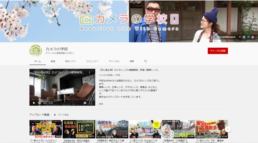The height and width of the screenshot is (143, 258).
Task: Click the featured video title link
Action: tap(129, 70)
